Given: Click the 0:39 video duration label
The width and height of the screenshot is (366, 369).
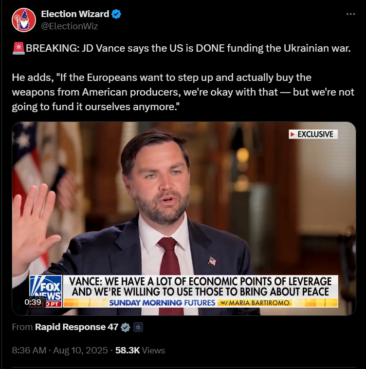Looking at the screenshot, I should pyautogui.click(x=33, y=302).
